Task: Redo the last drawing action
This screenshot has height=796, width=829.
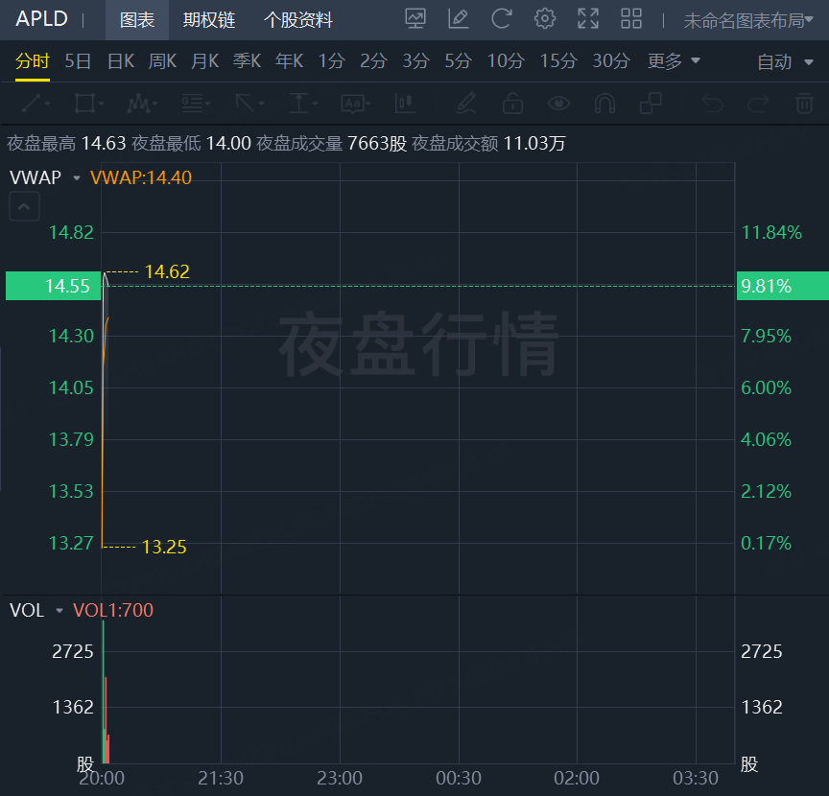Action: pos(758,104)
